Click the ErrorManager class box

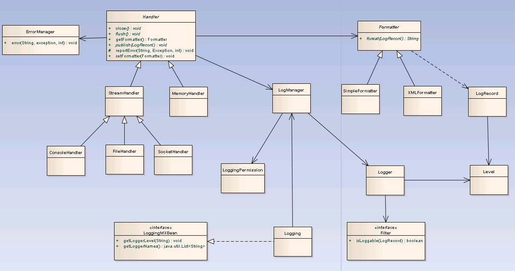tap(40, 40)
